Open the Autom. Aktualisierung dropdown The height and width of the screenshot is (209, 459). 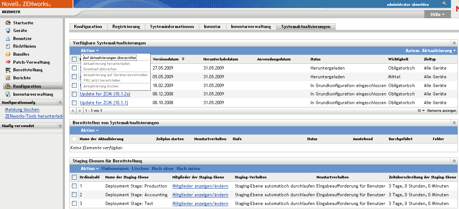431,51
